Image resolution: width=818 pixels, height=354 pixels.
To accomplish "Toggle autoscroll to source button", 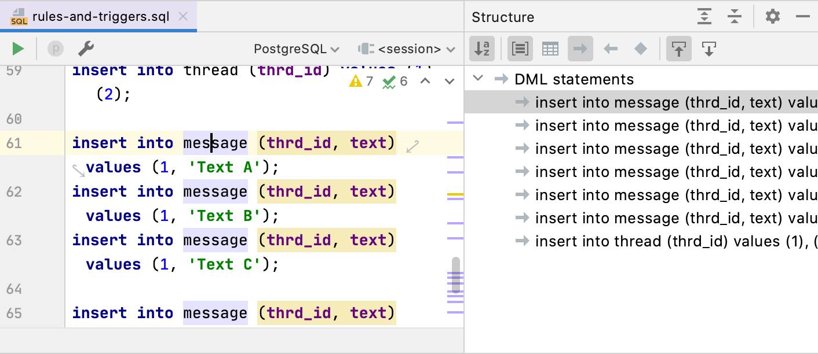I will click(678, 50).
